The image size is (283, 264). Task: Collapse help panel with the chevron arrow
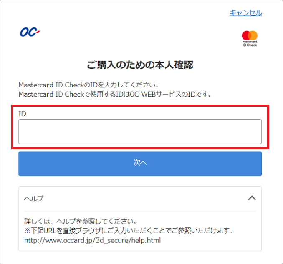[x=252, y=198]
